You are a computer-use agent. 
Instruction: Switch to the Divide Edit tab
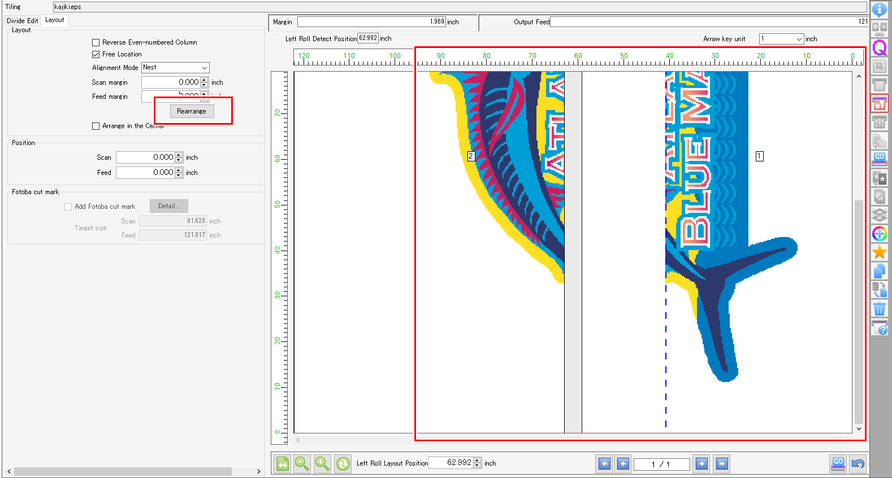click(x=23, y=20)
